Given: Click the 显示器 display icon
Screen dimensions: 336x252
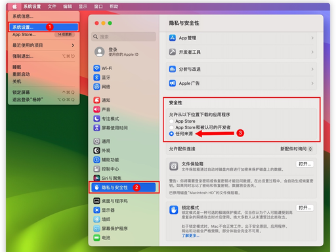Looking at the screenshot, I should [96, 210].
